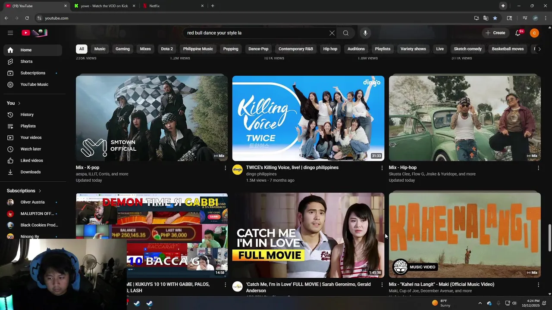552x310 pixels.
Task: Open Playlists in the sidebar
Action: pos(33,126)
